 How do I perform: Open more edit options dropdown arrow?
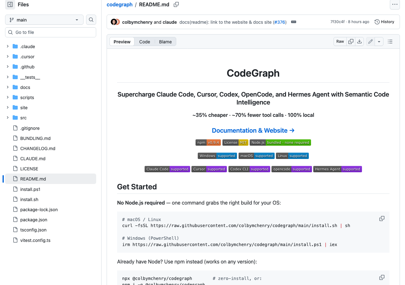pos(379,41)
